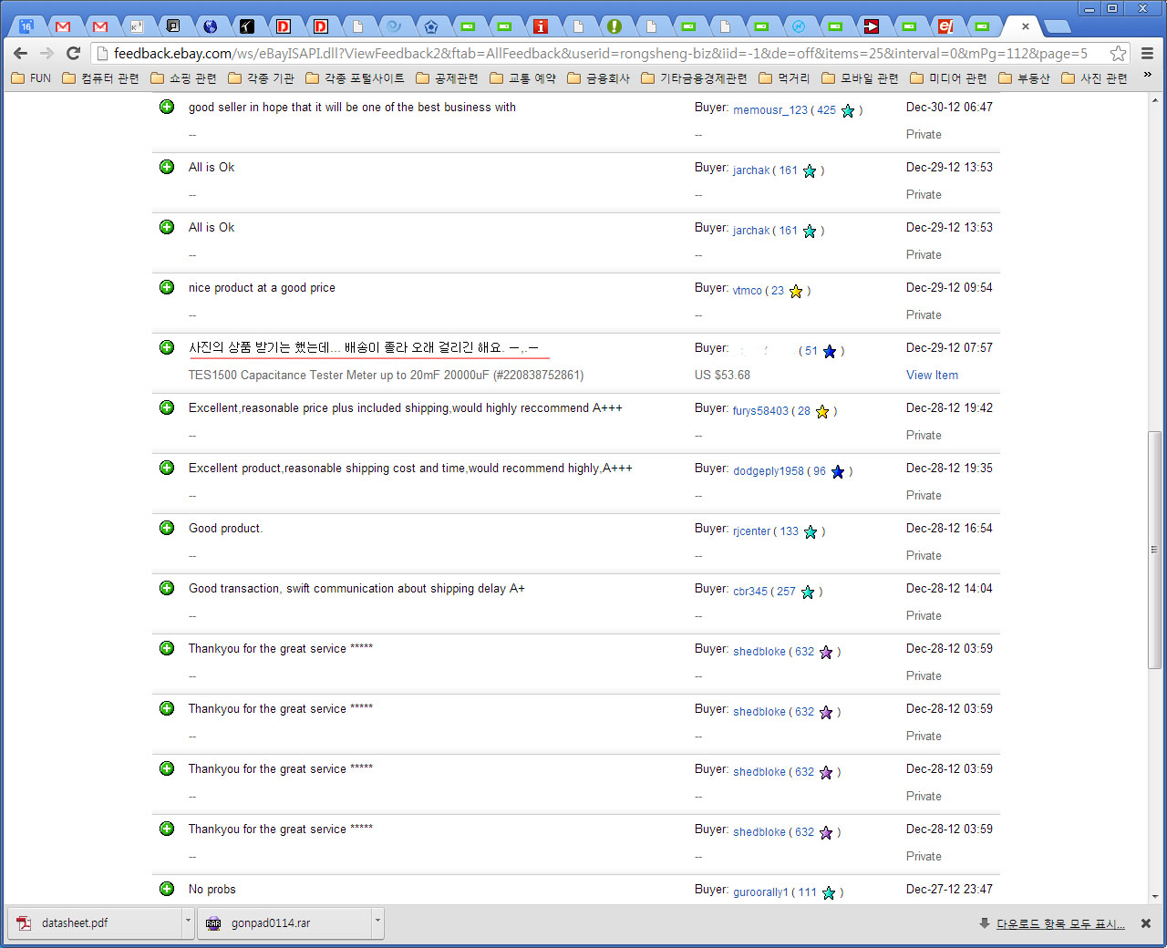Click the turquoise star beside rjcenter
This screenshot has width=1167, height=948.
pos(811,531)
